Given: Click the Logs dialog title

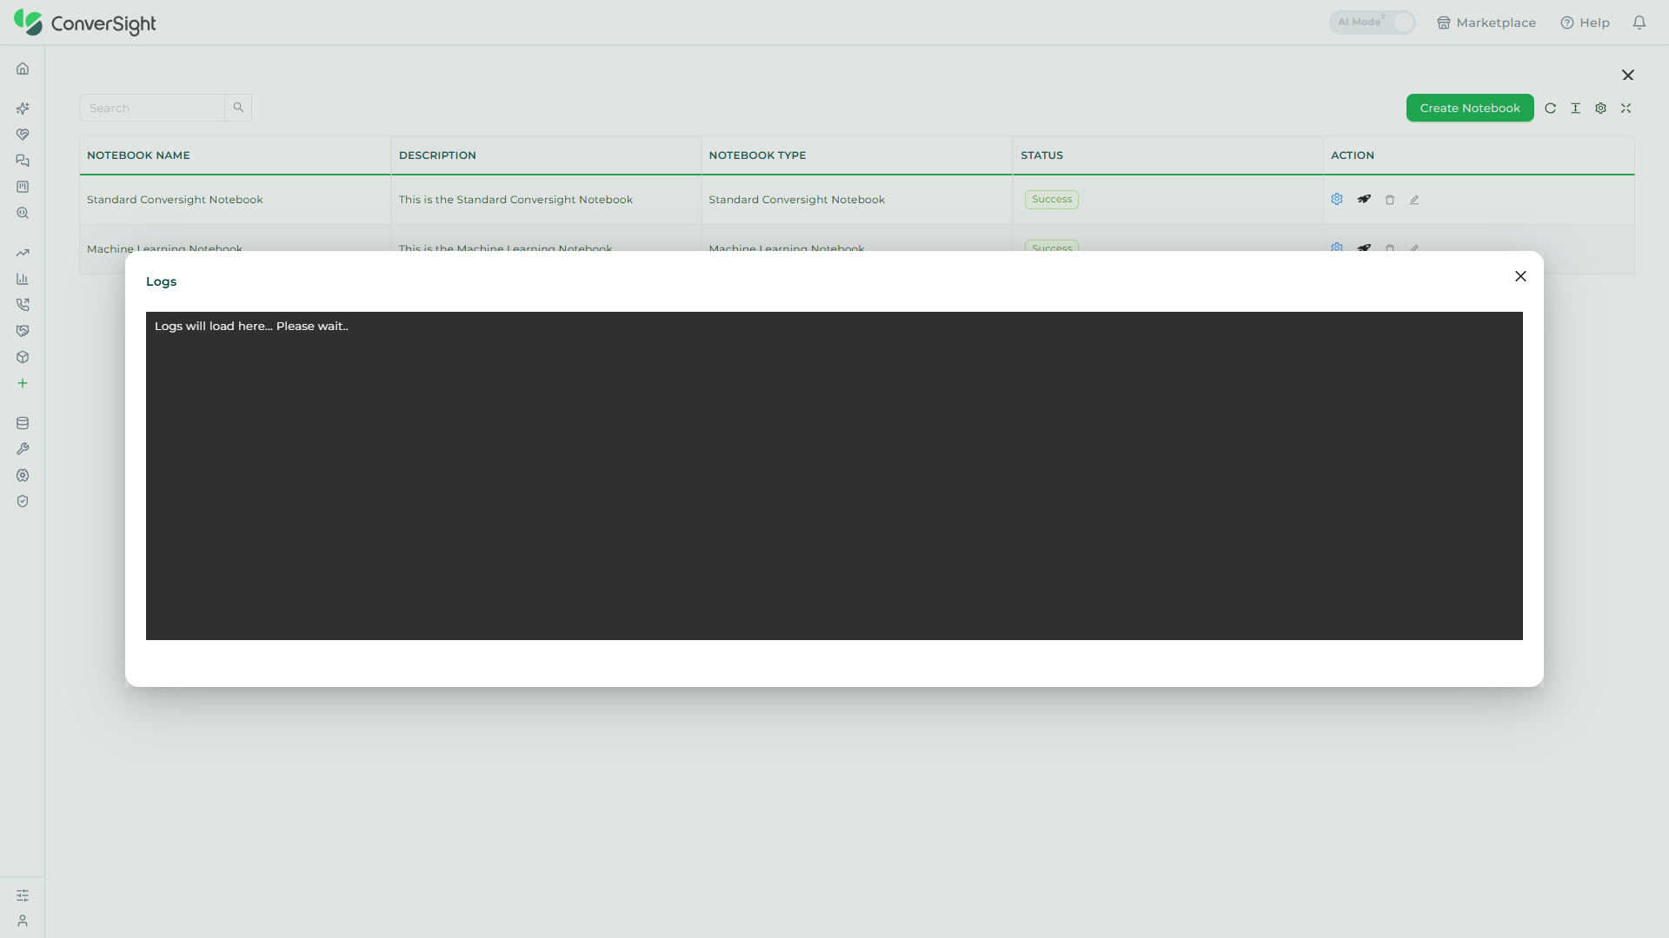Looking at the screenshot, I should [161, 281].
